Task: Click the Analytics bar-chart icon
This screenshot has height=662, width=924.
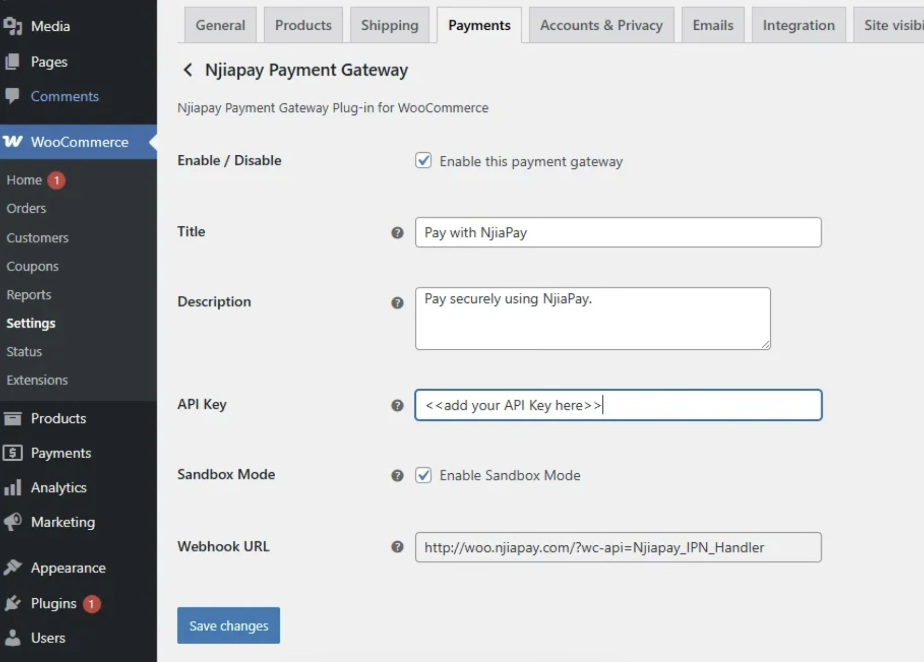Action: coord(13,487)
